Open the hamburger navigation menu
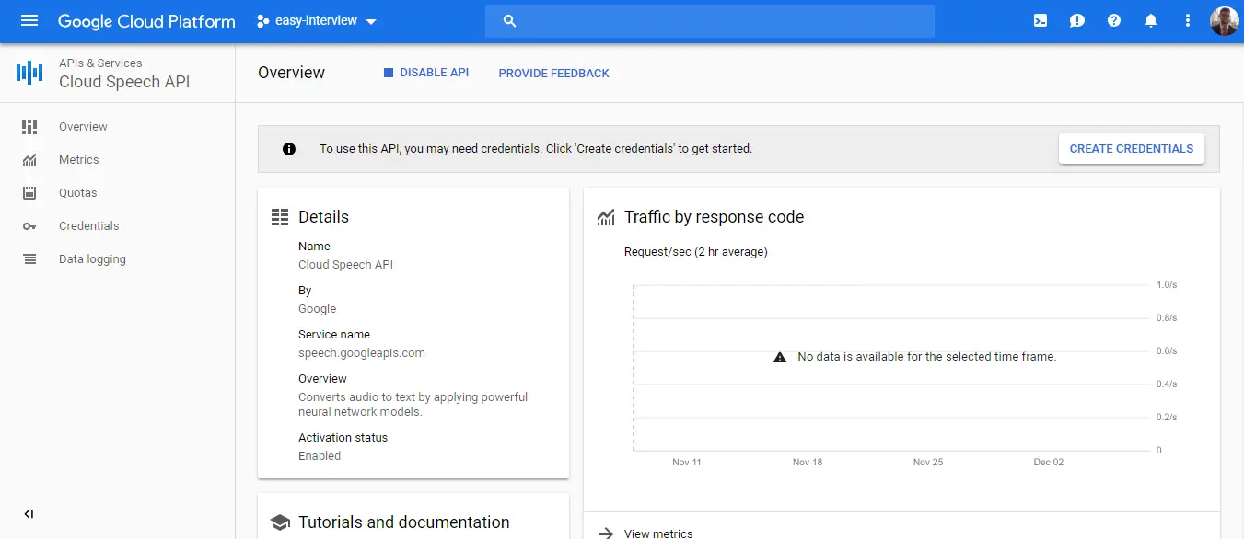 click(29, 21)
